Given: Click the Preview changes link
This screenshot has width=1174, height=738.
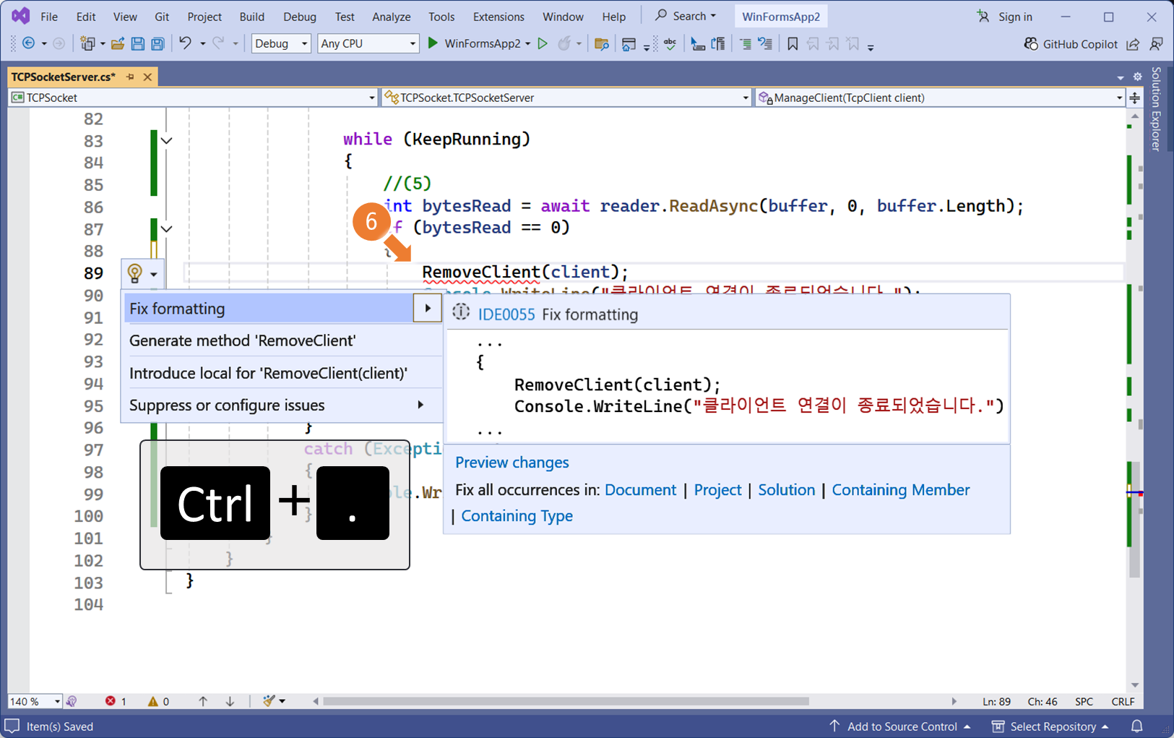Looking at the screenshot, I should (x=512, y=463).
